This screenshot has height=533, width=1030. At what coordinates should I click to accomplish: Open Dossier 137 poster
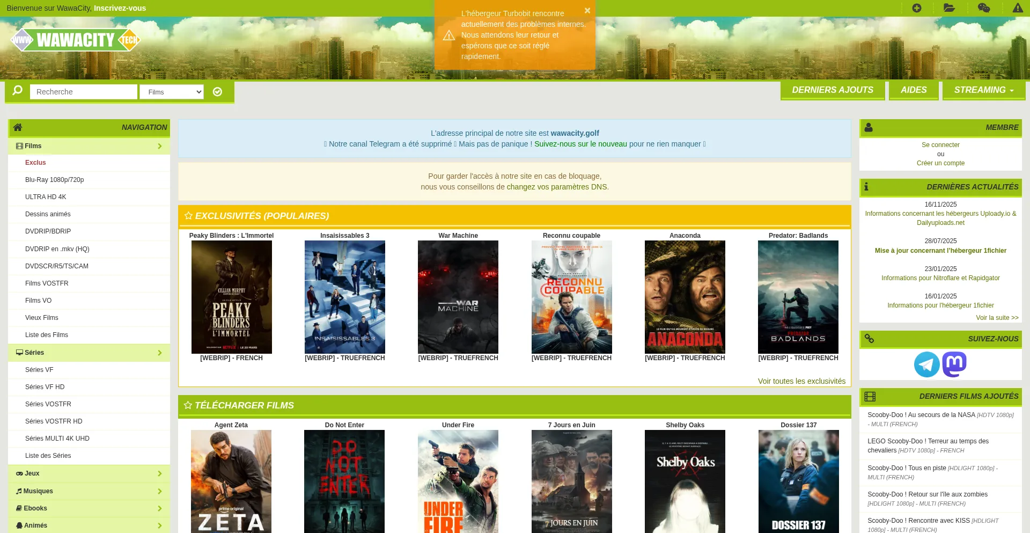(799, 481)
